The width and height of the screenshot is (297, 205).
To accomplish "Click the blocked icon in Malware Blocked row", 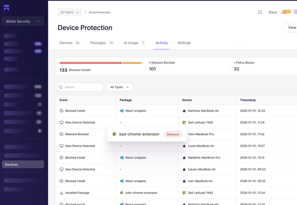I will pyautogui.click(x=61, y=134).
